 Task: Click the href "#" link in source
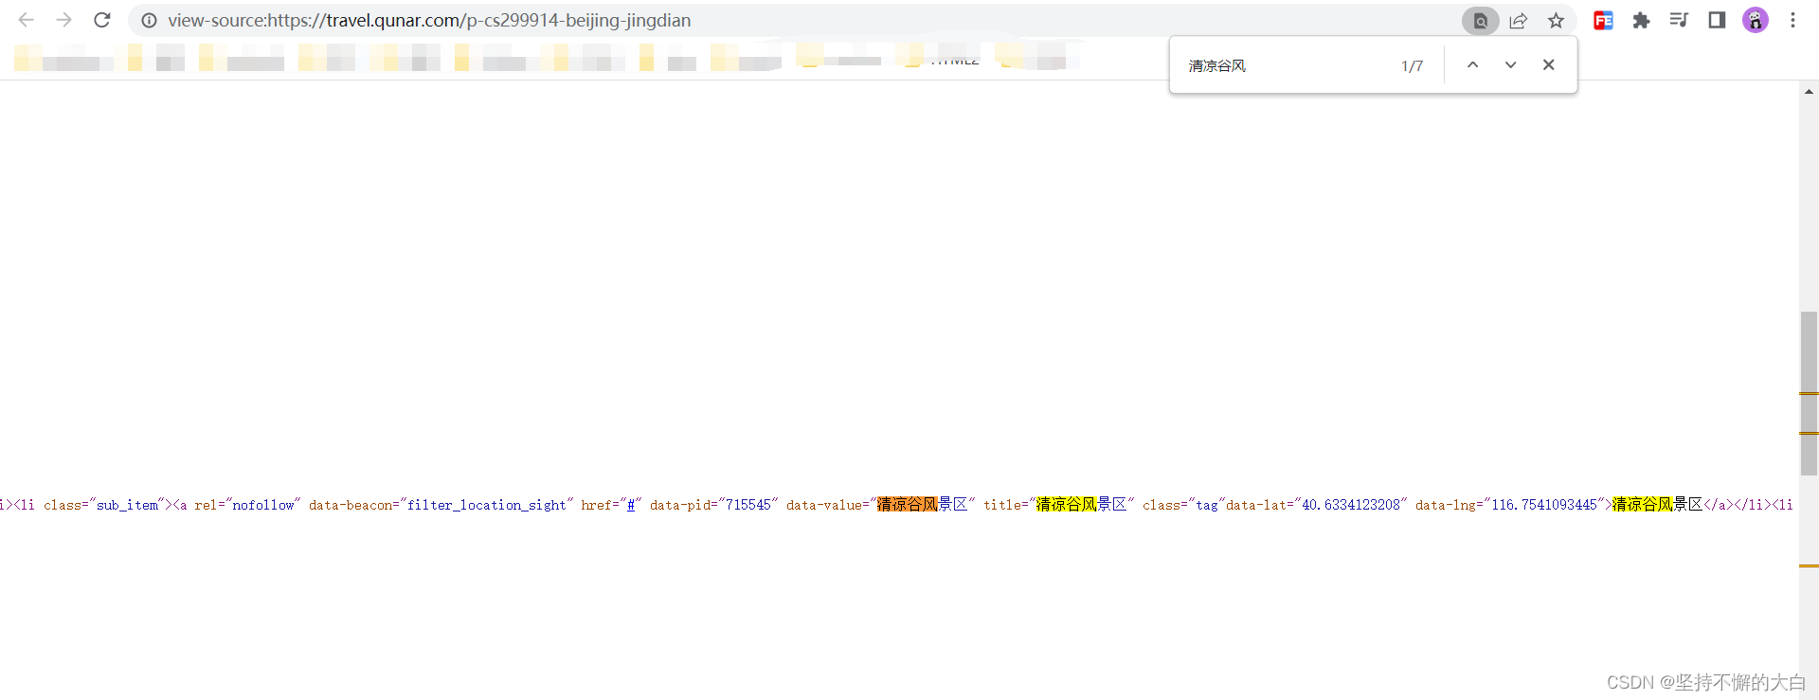click(x=631, y=505)
